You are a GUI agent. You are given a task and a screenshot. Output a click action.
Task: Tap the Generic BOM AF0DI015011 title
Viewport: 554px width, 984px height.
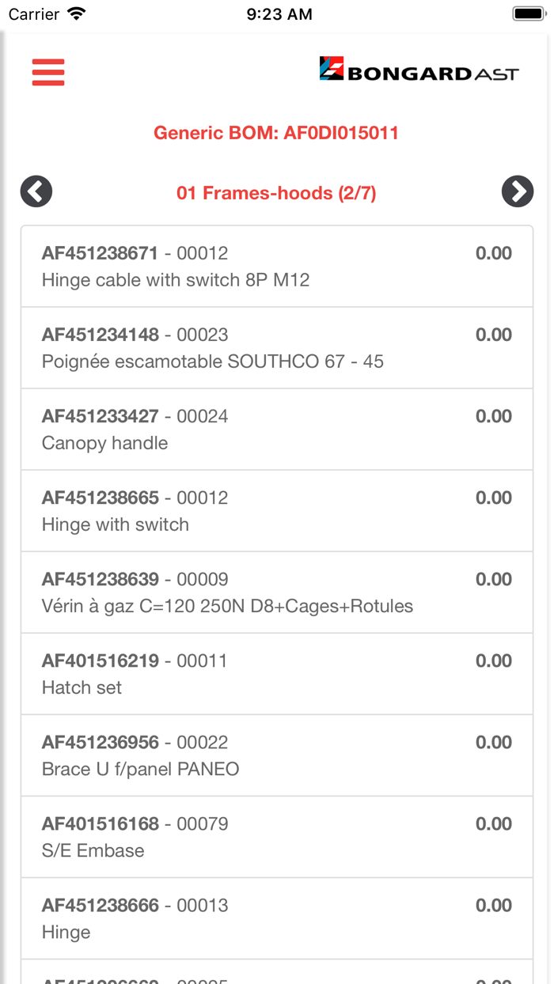coord(276,133)
